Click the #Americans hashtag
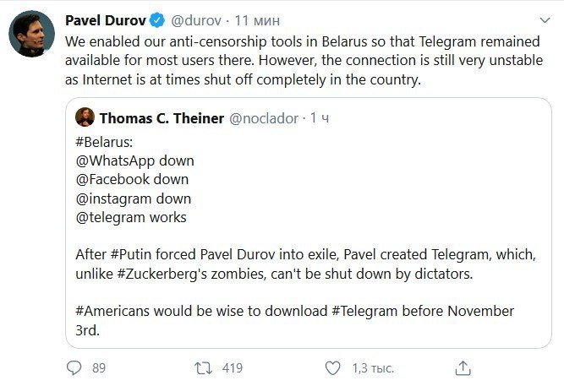564x386 pixels. pyautogui.click(x=112, y=311)
